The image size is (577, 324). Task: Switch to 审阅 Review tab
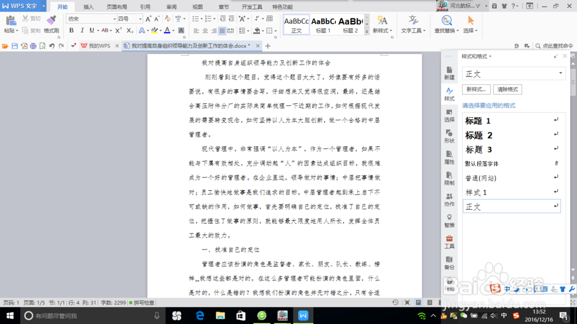click(x=171, y=6)
